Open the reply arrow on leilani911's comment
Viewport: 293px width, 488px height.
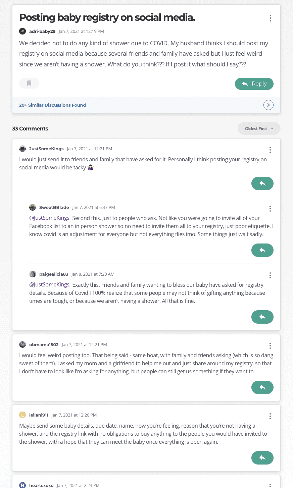(262, 458)
